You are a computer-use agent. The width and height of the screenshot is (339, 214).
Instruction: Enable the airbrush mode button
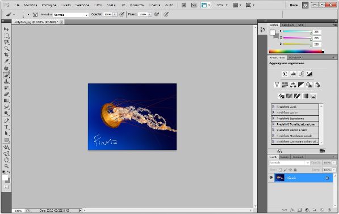click(x=157, y=15)
